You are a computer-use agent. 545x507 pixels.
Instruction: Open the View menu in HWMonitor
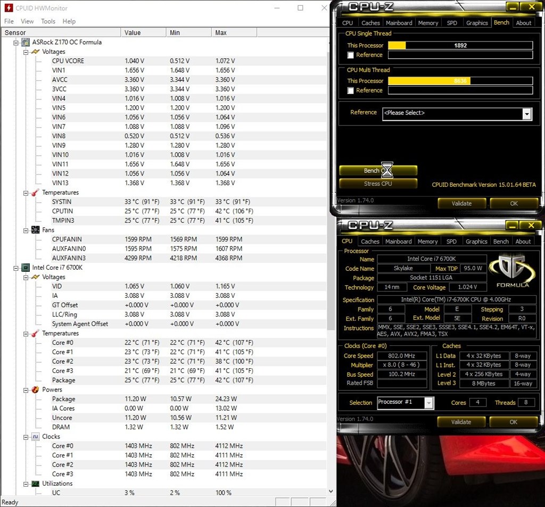(27, 21)
